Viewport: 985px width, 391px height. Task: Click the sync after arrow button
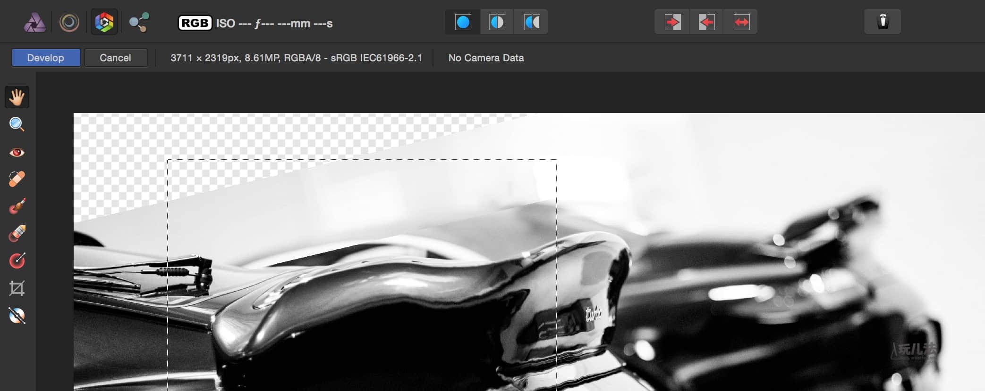point(707,22)
